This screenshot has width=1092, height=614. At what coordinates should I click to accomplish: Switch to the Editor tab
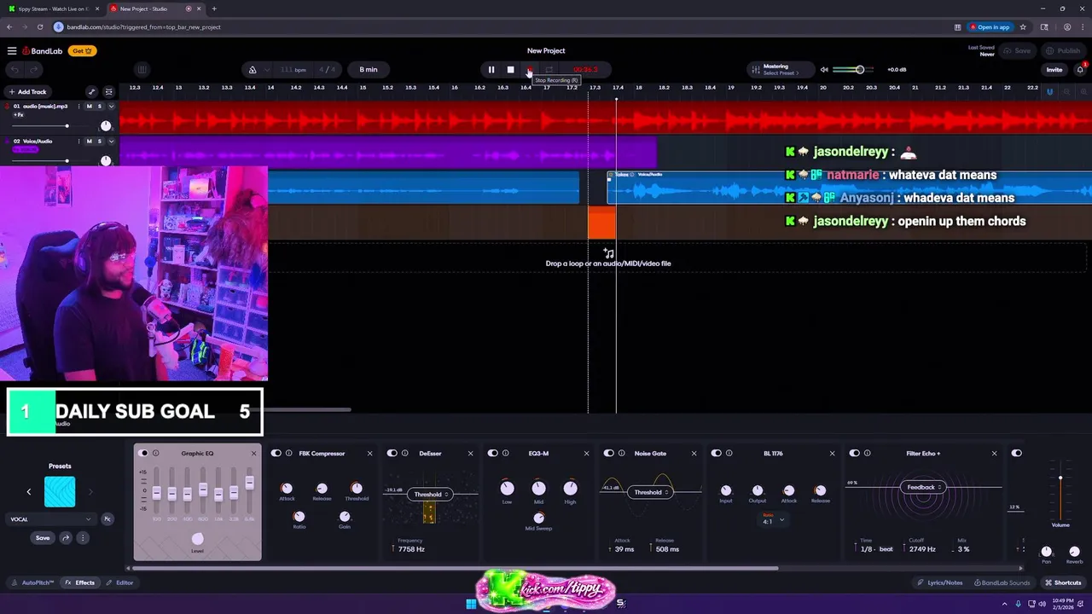[119, 582]
